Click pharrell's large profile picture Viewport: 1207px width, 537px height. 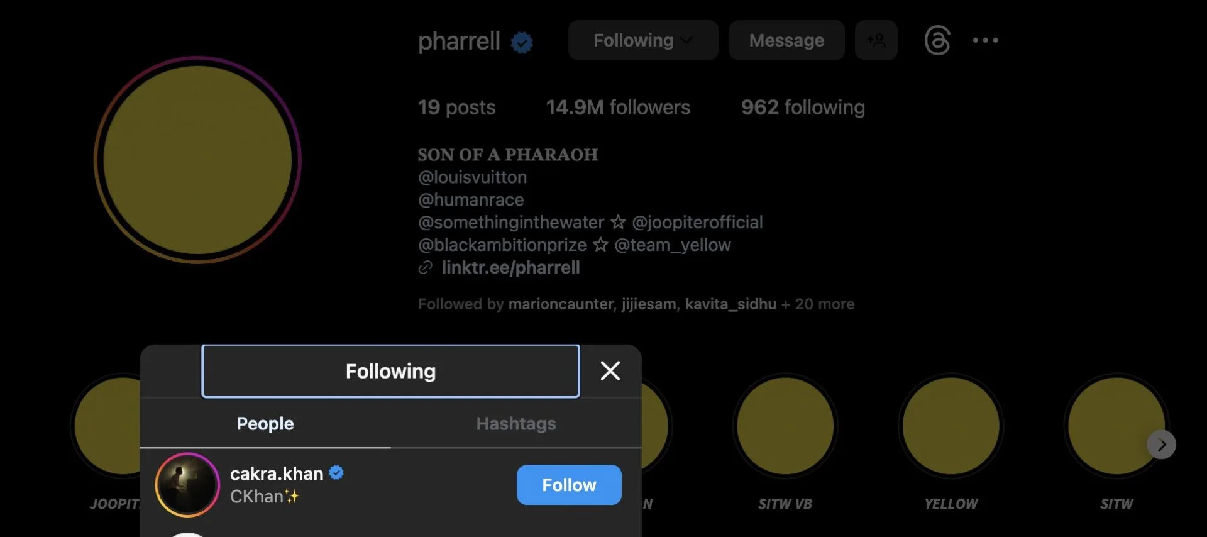(x=197, y=160)
